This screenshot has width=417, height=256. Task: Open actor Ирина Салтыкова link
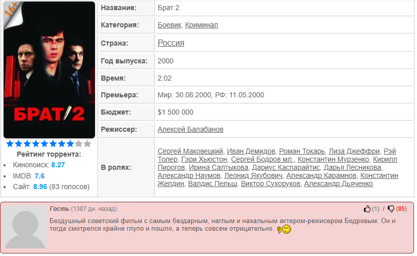coord(218,168)
